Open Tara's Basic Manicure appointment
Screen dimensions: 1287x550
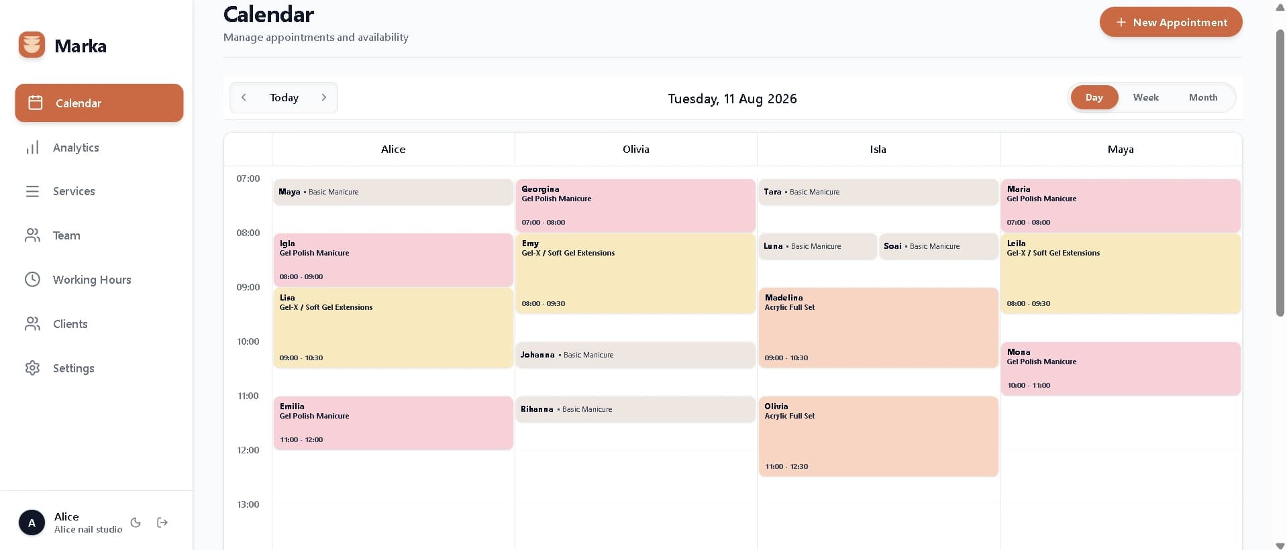point(878,192)
